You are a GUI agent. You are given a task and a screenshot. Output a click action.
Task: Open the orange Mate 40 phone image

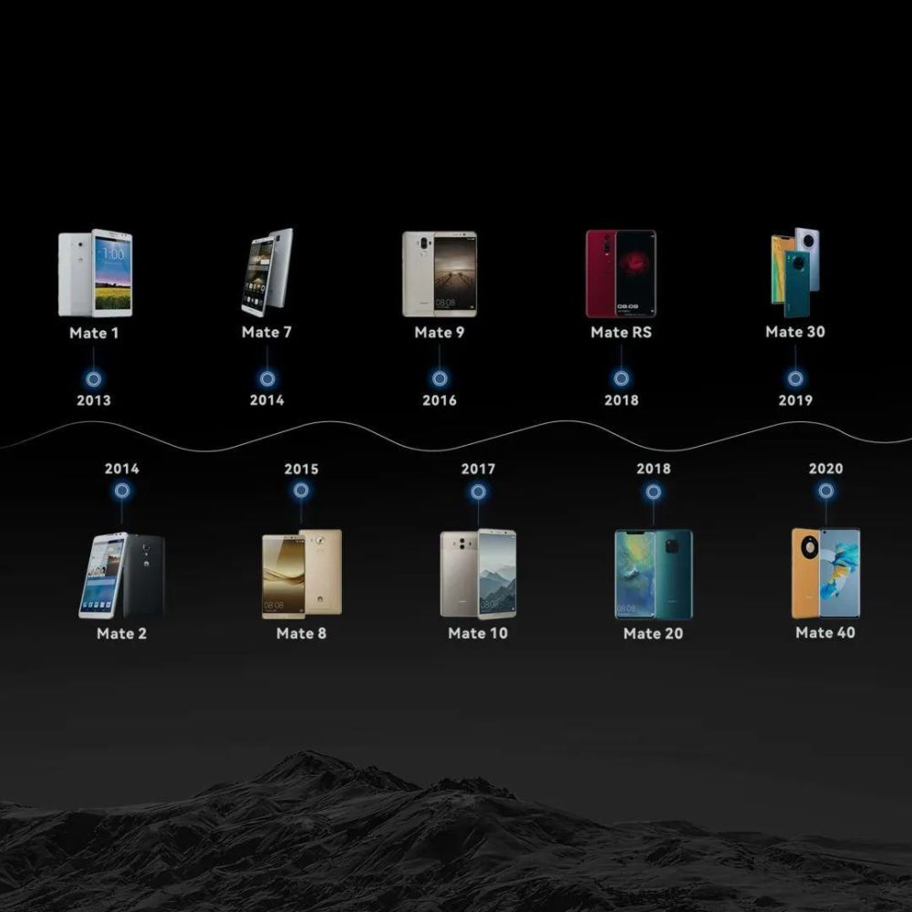pos(825,573)
